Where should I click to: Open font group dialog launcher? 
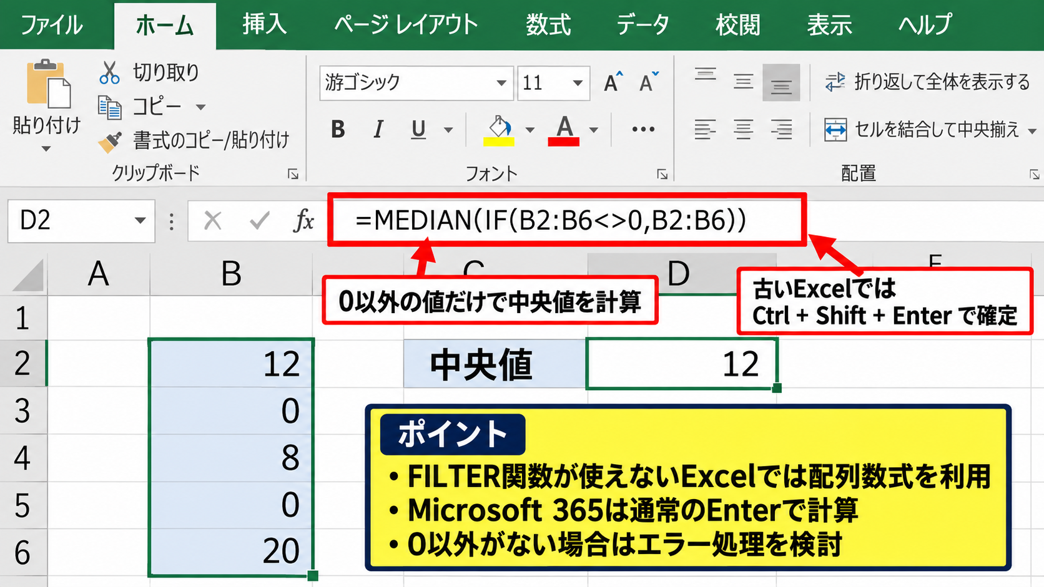click(662, 174)
